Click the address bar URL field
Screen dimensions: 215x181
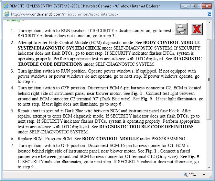(x=107, y=14)
